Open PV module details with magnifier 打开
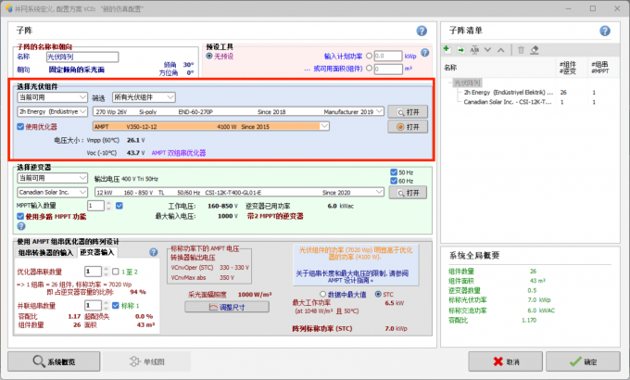The image size is (630, 380). tap(408, 112)
